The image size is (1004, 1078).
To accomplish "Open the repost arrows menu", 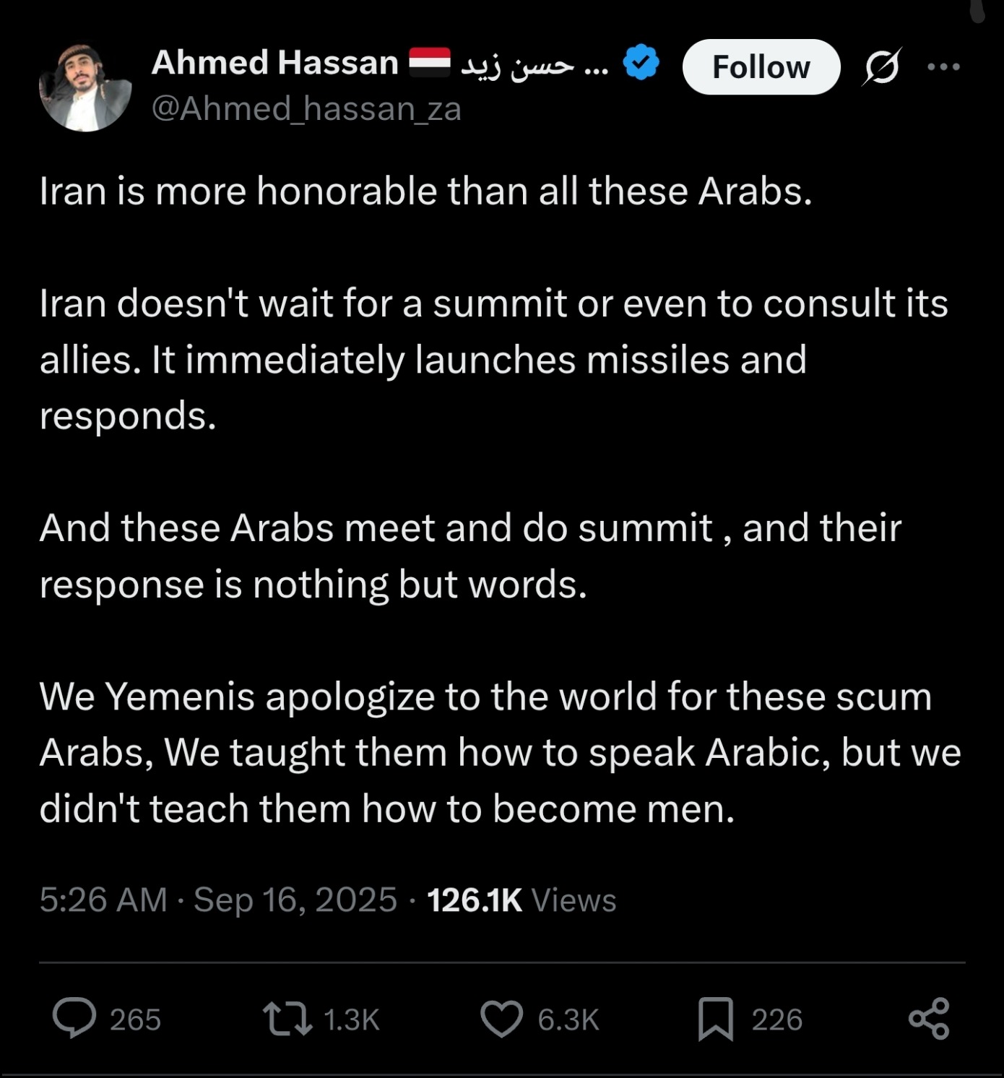I will tap(287, 1019).
